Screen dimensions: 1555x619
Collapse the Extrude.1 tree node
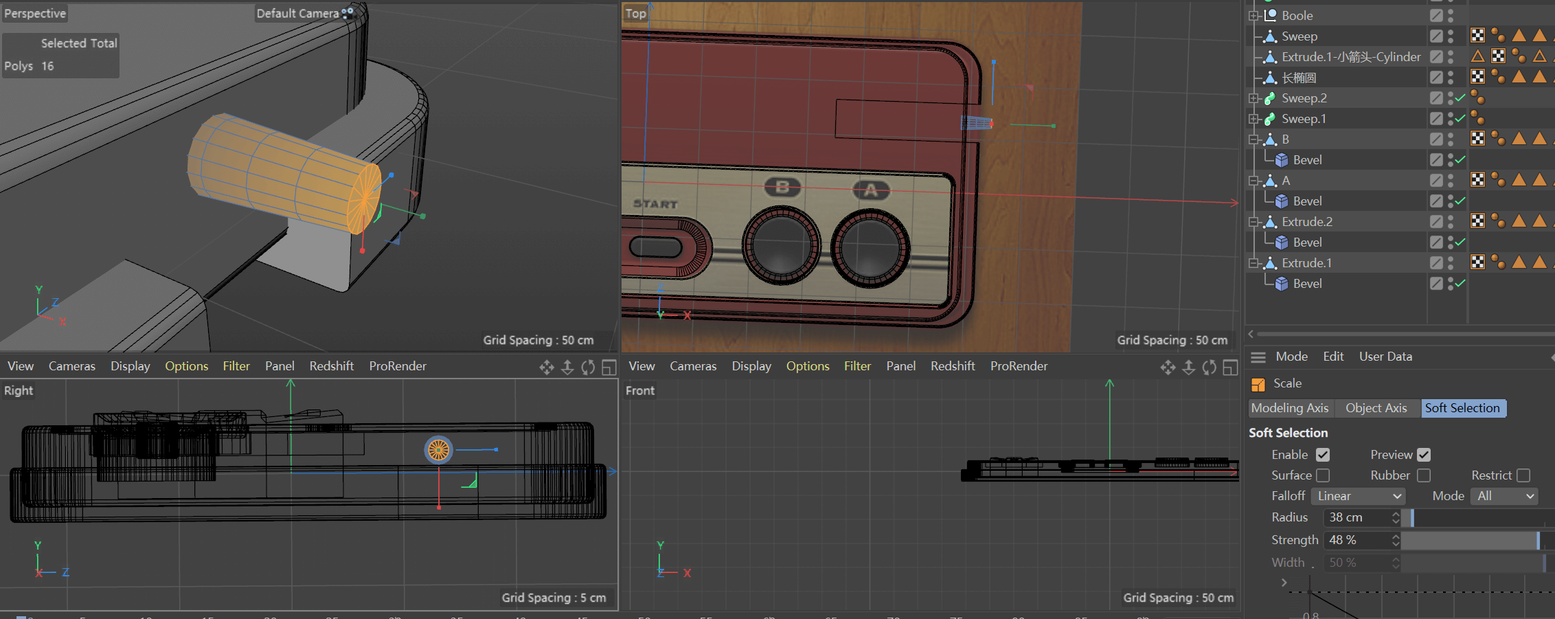(1253, 263)
